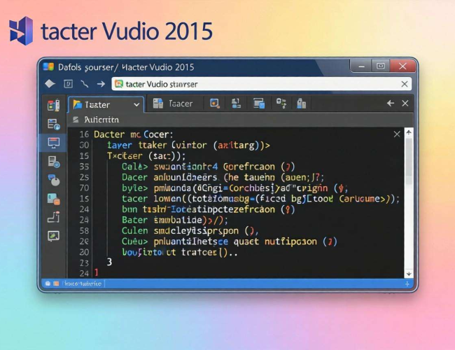
Task: Click the Auticnitn breadcrumb label
Action: coord(101,120)
